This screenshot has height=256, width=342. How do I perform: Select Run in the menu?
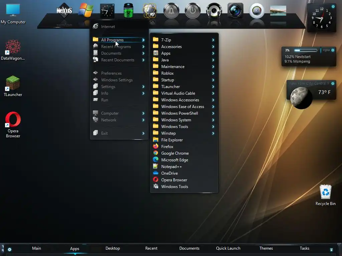(x=119, y=100)
